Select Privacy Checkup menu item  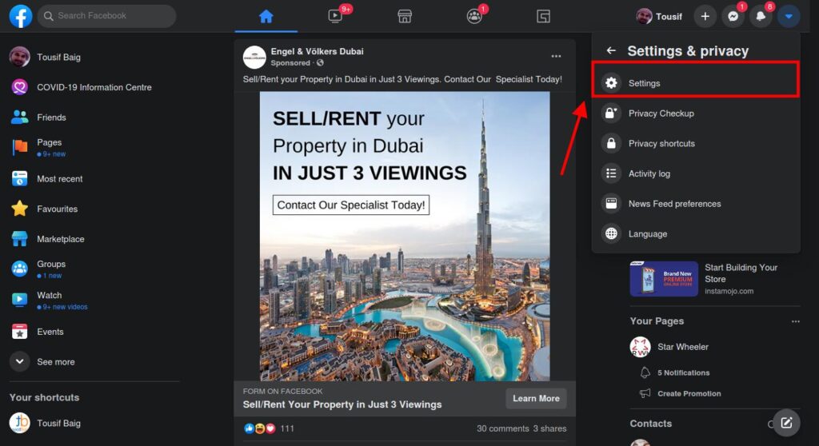[x=695, y=113]
